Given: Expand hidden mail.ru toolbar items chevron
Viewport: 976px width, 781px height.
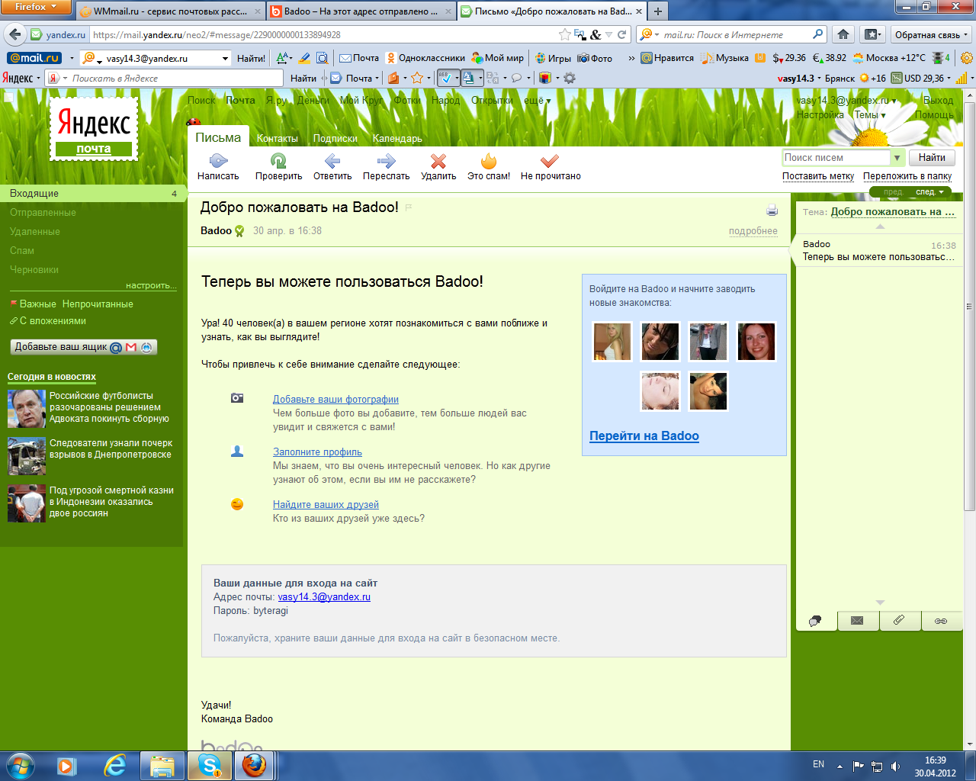Looking at the screenshot, I should point(631,58).
